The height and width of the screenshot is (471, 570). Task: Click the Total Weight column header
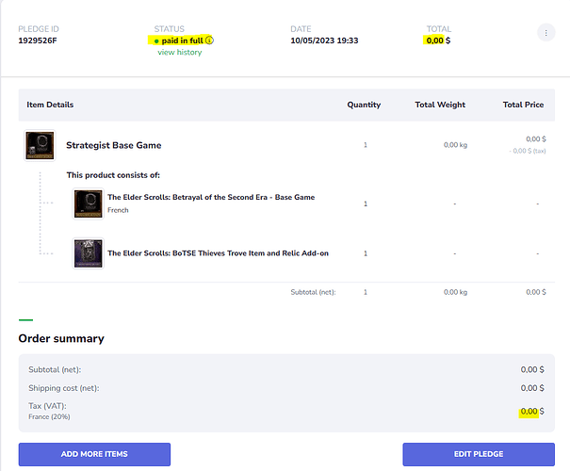440,105
